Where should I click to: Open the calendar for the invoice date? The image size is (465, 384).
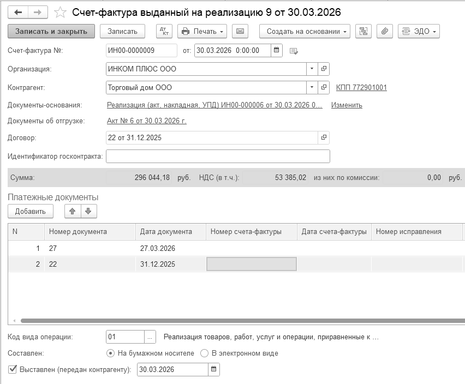276,50
